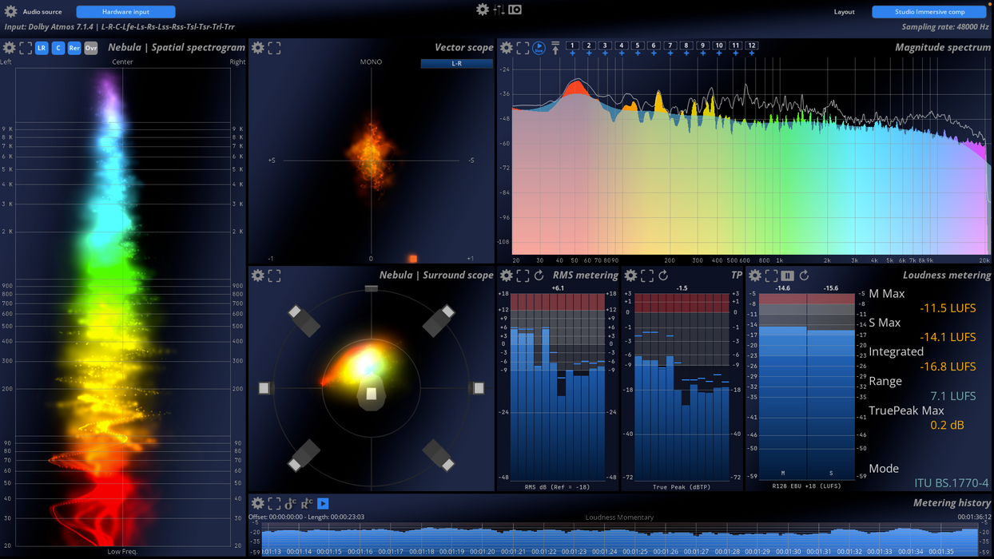Reset the RMS metering meters
This screenshot has width=994, height=559.
540,276
